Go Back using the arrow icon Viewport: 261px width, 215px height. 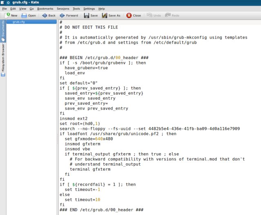click(x=44, y=15)
